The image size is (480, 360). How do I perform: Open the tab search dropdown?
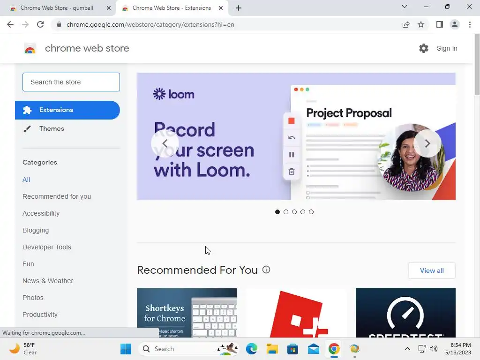point(405,7)
